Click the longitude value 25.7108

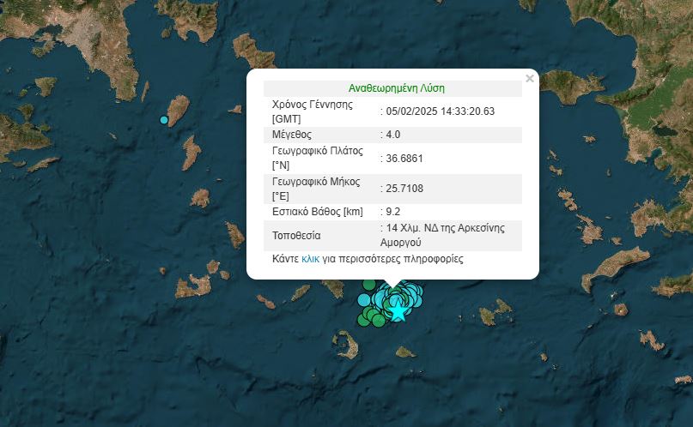pos(404,189)
